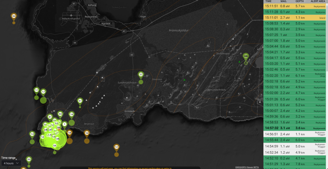This screenshot has height=169, width=328.
Task: Click the 14:56:51 earthquake list entry
Action: click(x=295, y=134)
